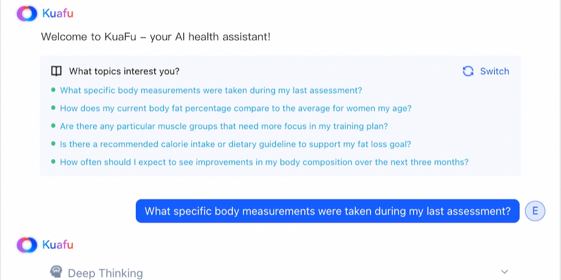Expand the Deep Thinking chevron
This screenshot has width=561, height=280.
504,272
